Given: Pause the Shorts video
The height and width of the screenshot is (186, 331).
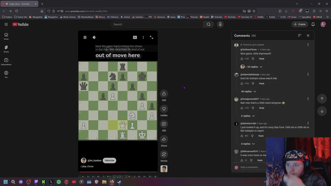Looking at the screenshot, I should pyautogui.click(x=85, y=37).
